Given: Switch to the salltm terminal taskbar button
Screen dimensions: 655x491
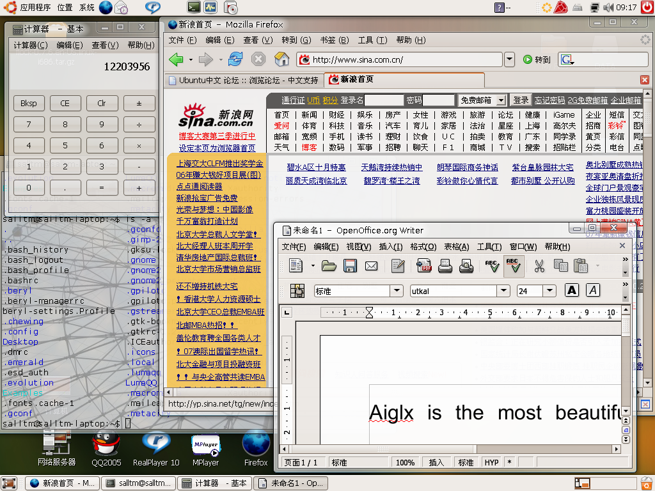Looking at the screenshot, I should (x=139, y=483).
